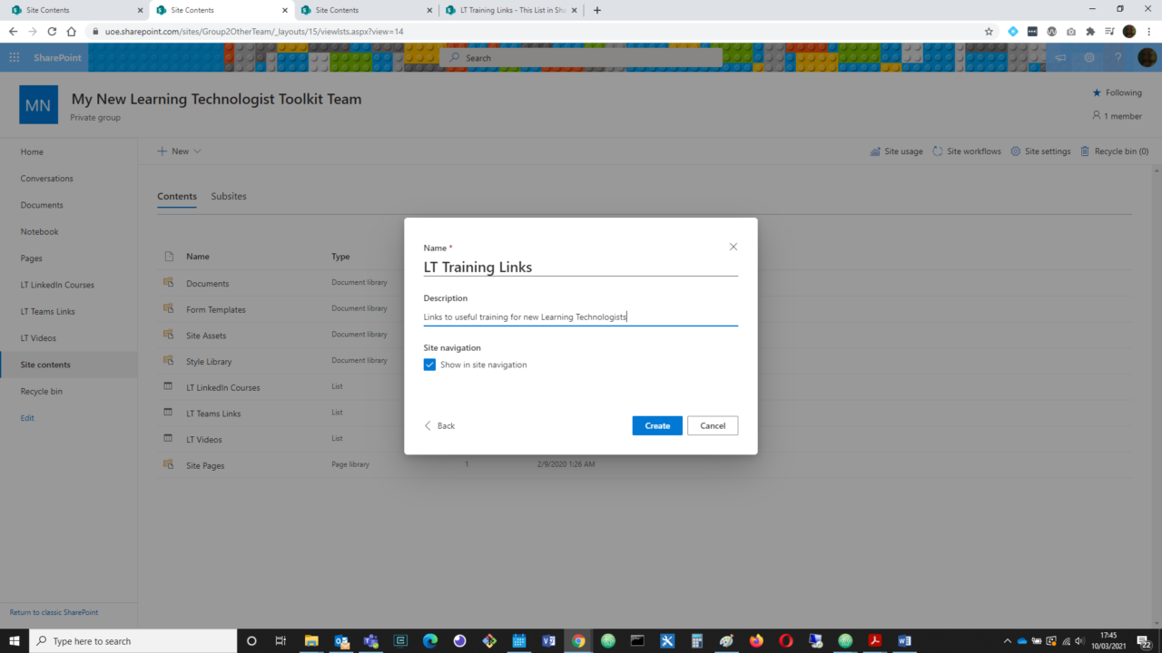Viewport: 1162px width, 653px height.
Task: Open the top bar settings gear icon
Action: pyautogui.click(x=1089, y=57)
